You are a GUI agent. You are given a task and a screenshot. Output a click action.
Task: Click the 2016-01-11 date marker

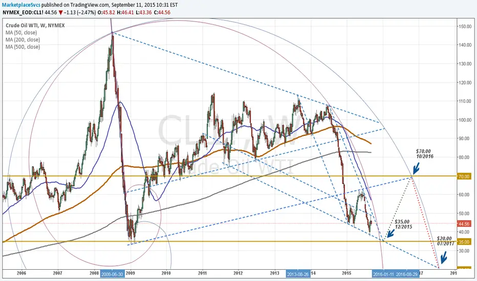point(384,274)
